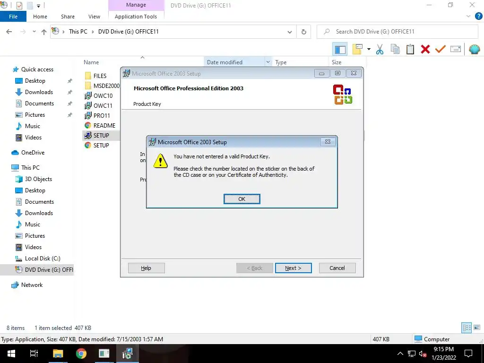Click the sticky note toolbar icon
The image size is (484, 363).
tap(357, 49)
